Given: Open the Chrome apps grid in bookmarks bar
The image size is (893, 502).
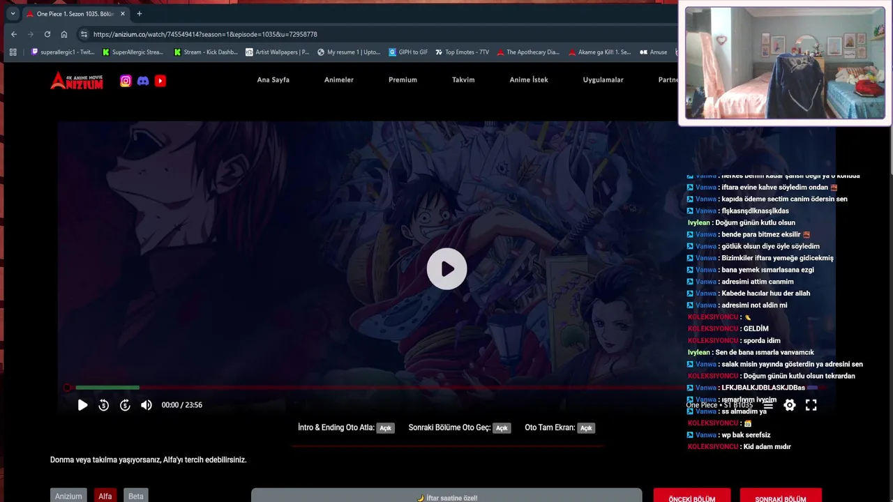Looking at the screenshot, I should (x=13, y=52).
